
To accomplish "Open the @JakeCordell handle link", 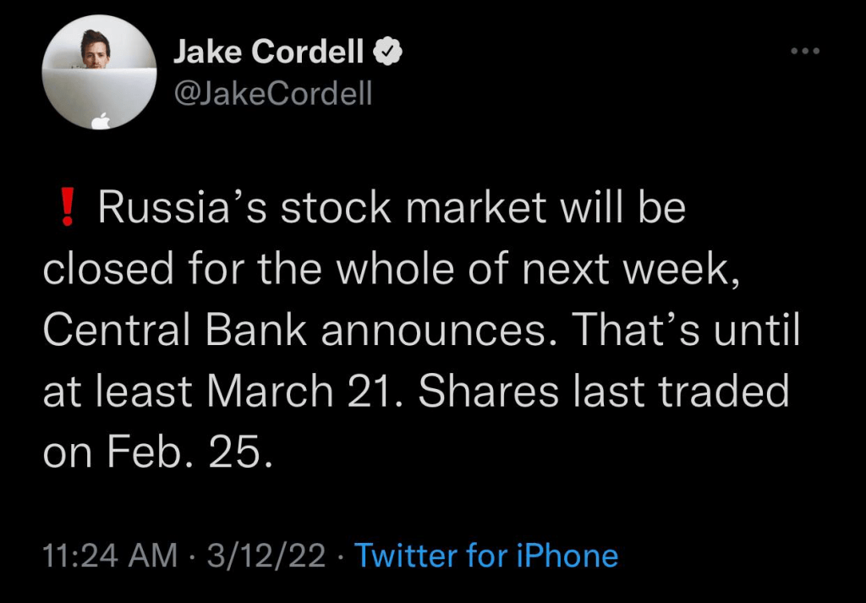I will [x=272, y=92].
